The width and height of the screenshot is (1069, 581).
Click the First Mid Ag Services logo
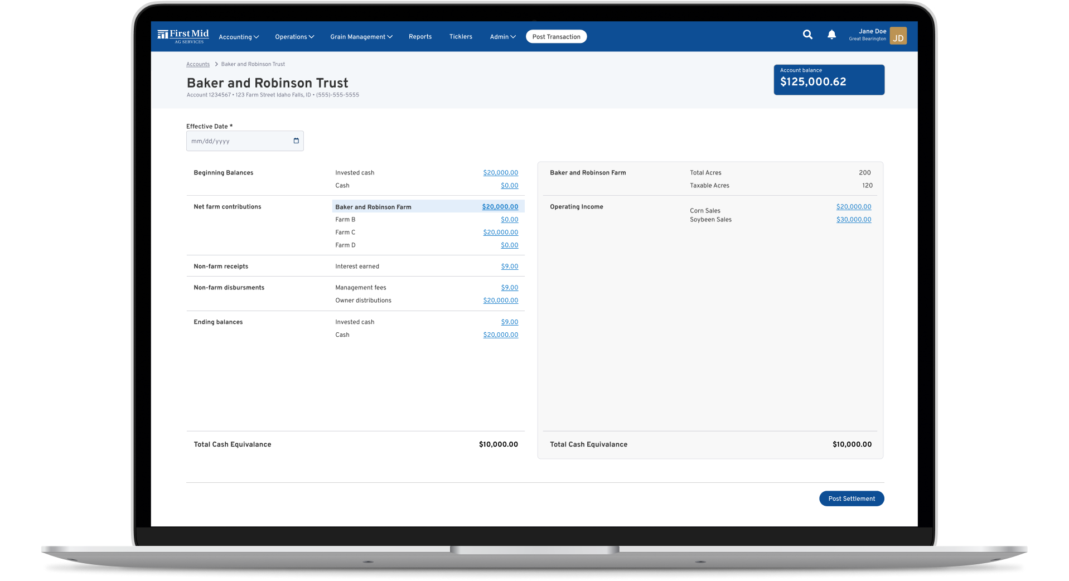pos(184,36)
